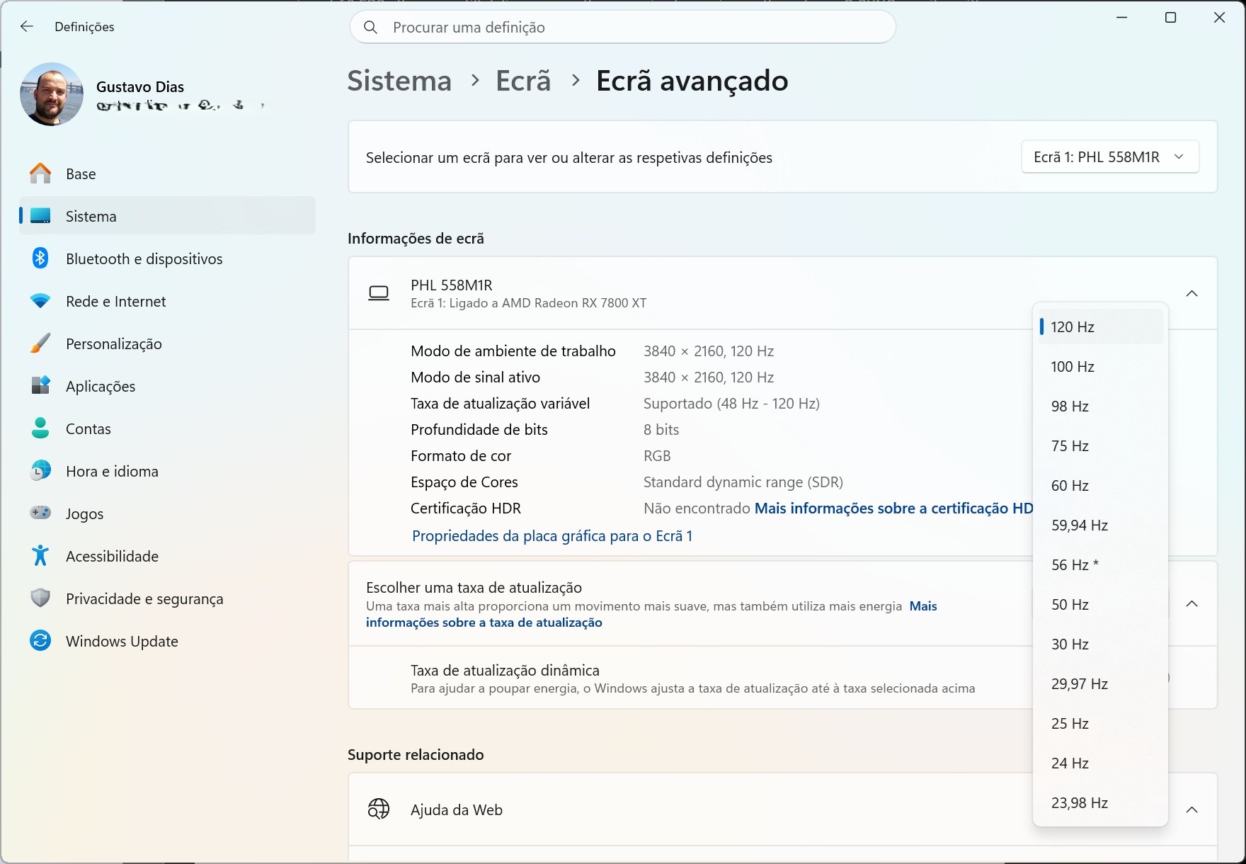The image size is (1246, 864).
Task: Collapse the refresh rate section chevron
Action: [1191, 603]
